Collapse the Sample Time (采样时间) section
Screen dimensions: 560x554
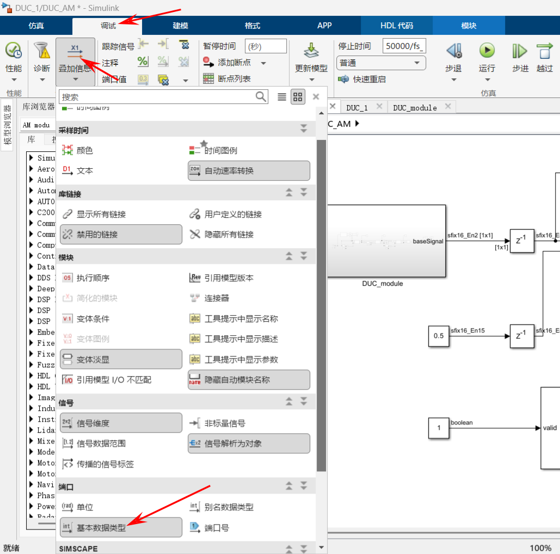[x=304, y=130]
